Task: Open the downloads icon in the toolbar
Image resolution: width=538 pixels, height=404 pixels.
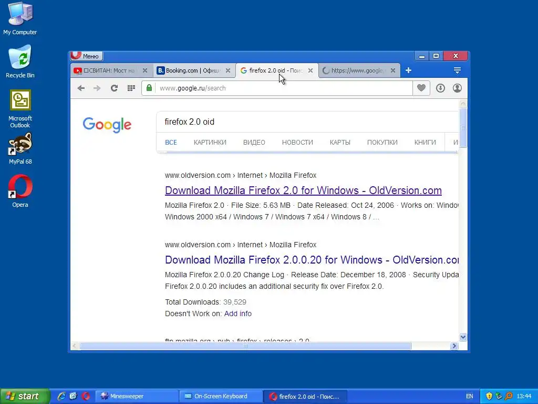Action: [441, 88]
